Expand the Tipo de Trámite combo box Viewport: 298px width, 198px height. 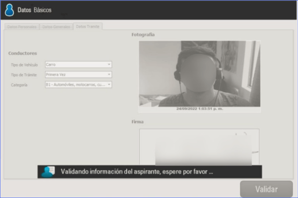click(78, 75)
